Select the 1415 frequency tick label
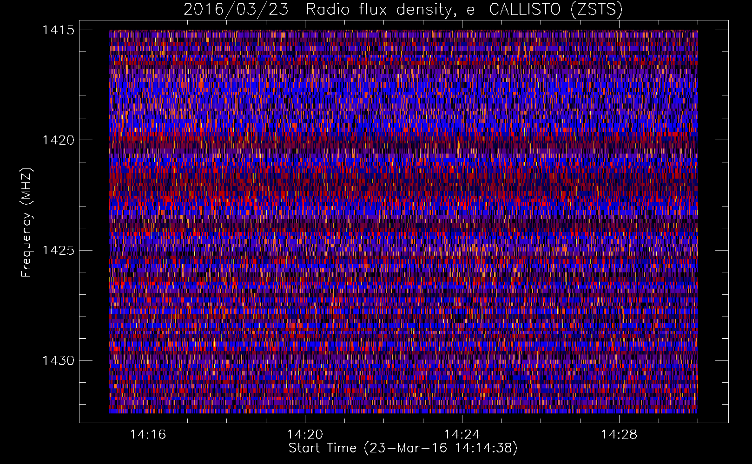Image resolution: width=752 pixels, height=464 pixels. 58,30
